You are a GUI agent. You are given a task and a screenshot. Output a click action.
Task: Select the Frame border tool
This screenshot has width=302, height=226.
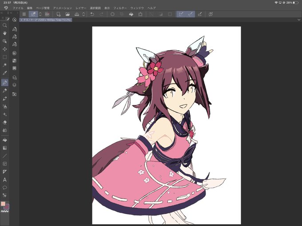coord(5,164)
